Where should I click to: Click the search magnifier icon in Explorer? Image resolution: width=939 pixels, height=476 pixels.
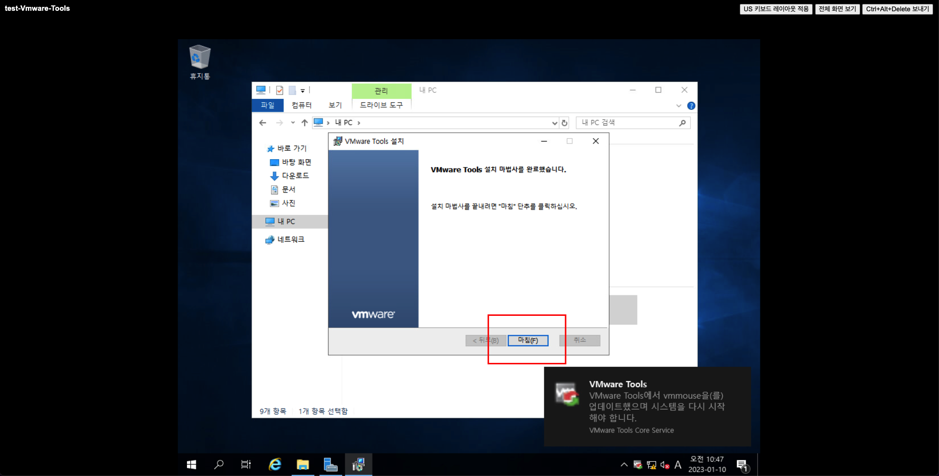click(682, 123)
